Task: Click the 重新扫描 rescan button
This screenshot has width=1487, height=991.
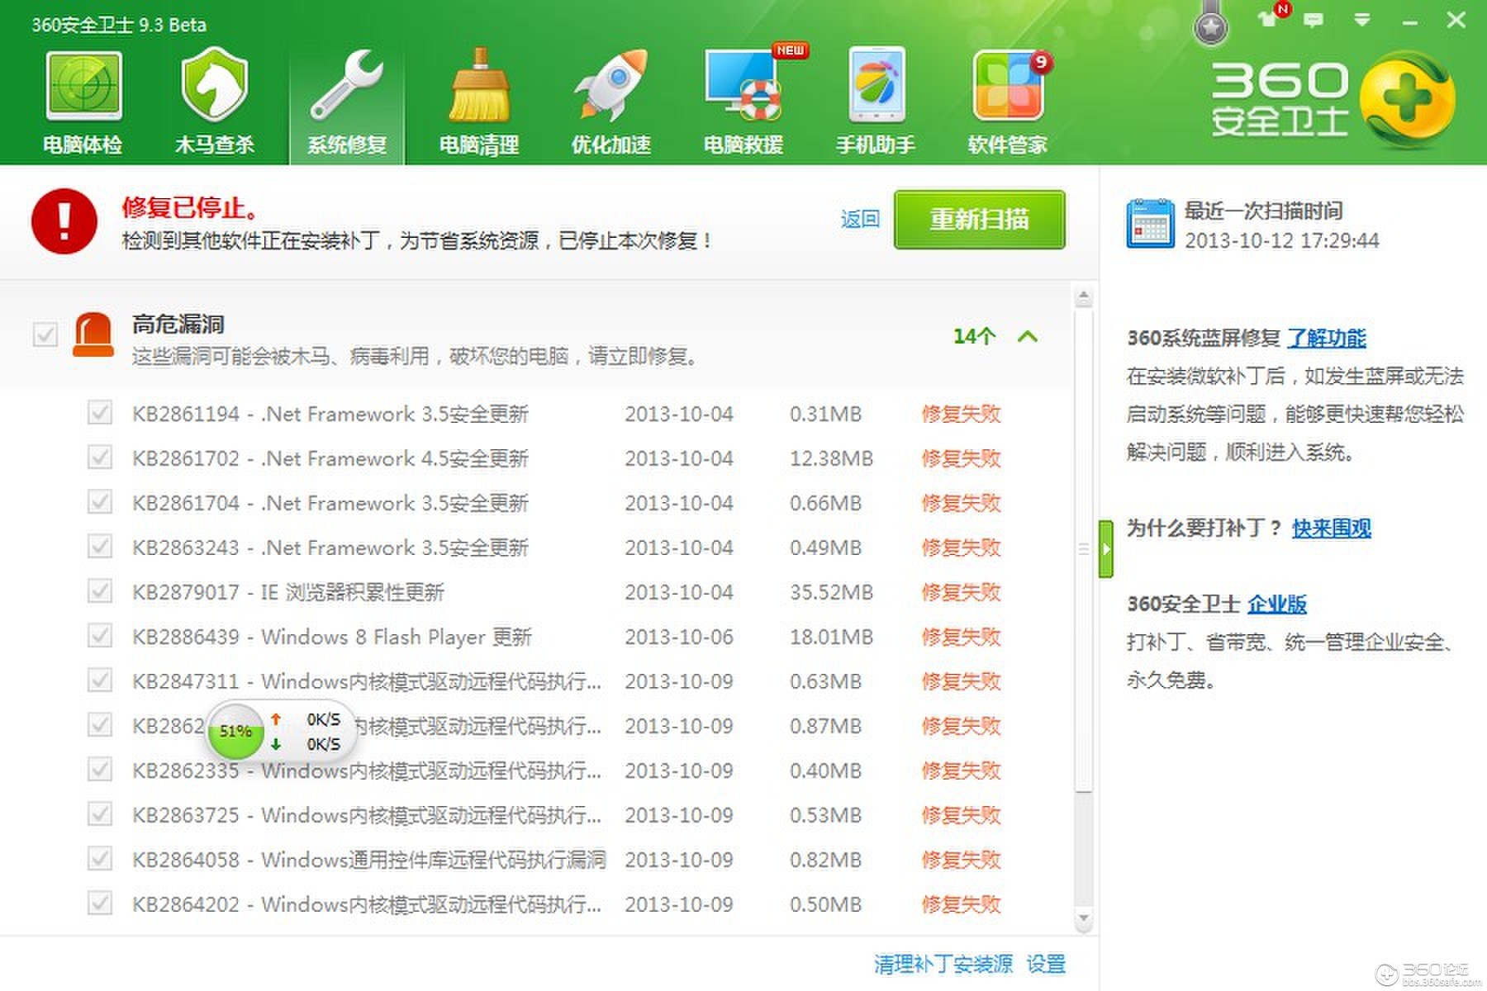Action: 980,220
